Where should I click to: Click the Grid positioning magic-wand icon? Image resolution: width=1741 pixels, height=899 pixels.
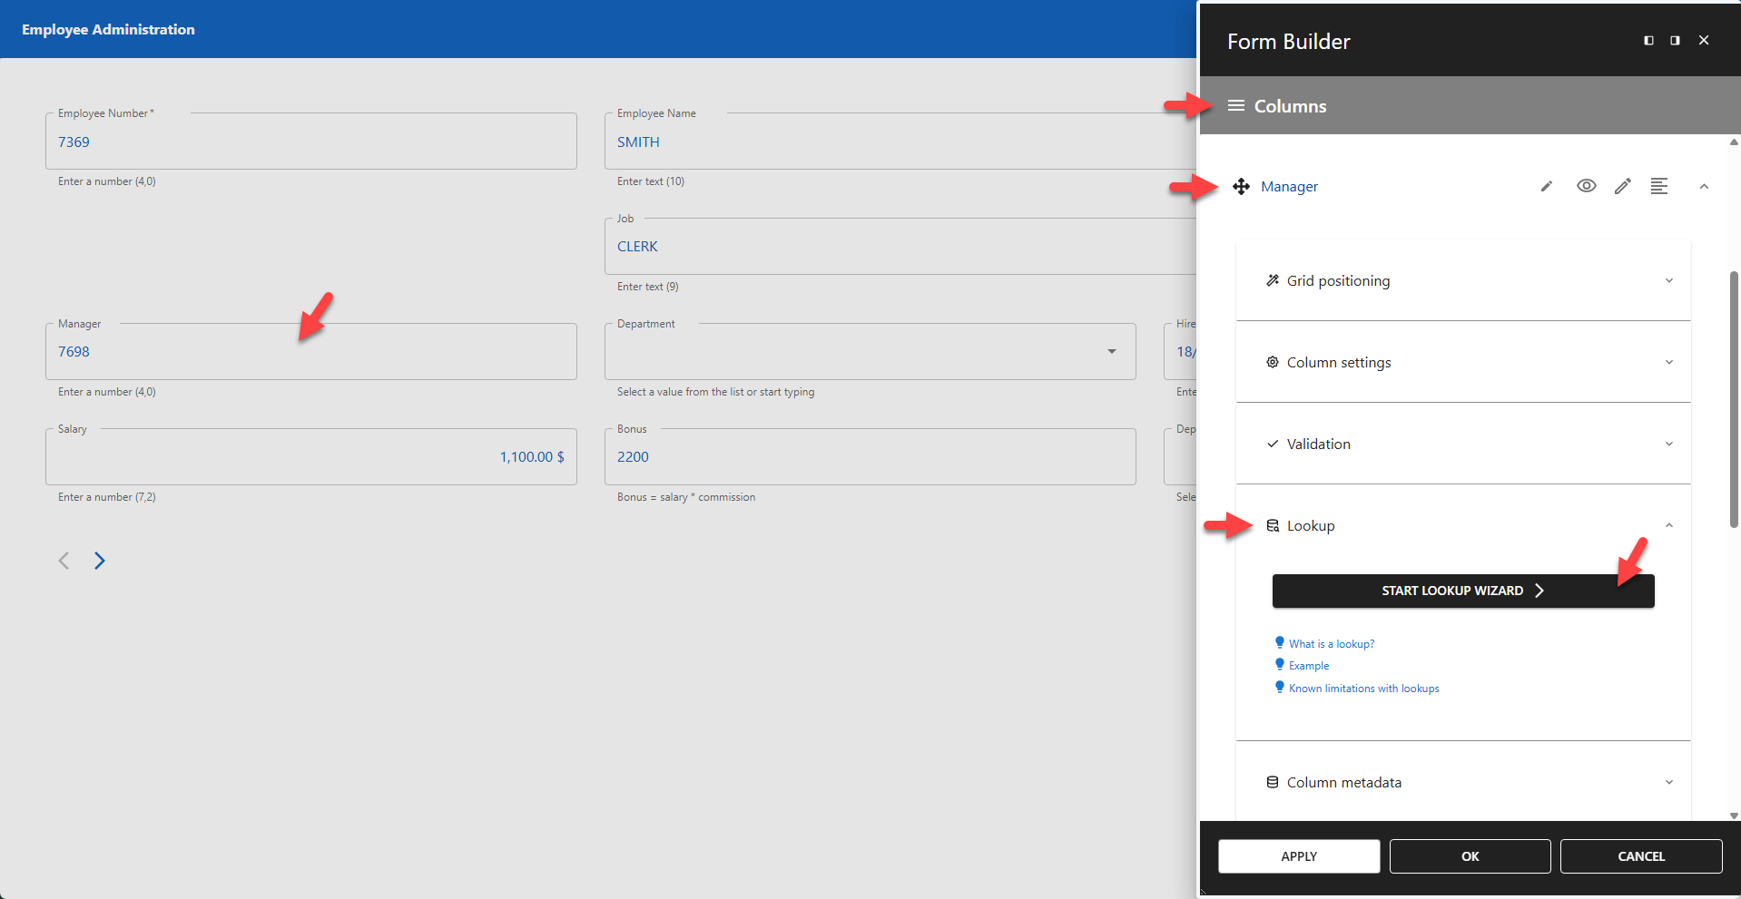pos(1272,280)
